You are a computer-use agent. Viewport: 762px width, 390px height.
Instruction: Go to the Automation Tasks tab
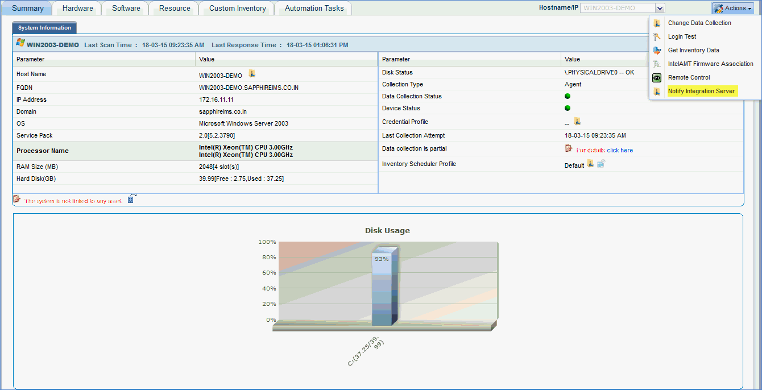(314, 8)
